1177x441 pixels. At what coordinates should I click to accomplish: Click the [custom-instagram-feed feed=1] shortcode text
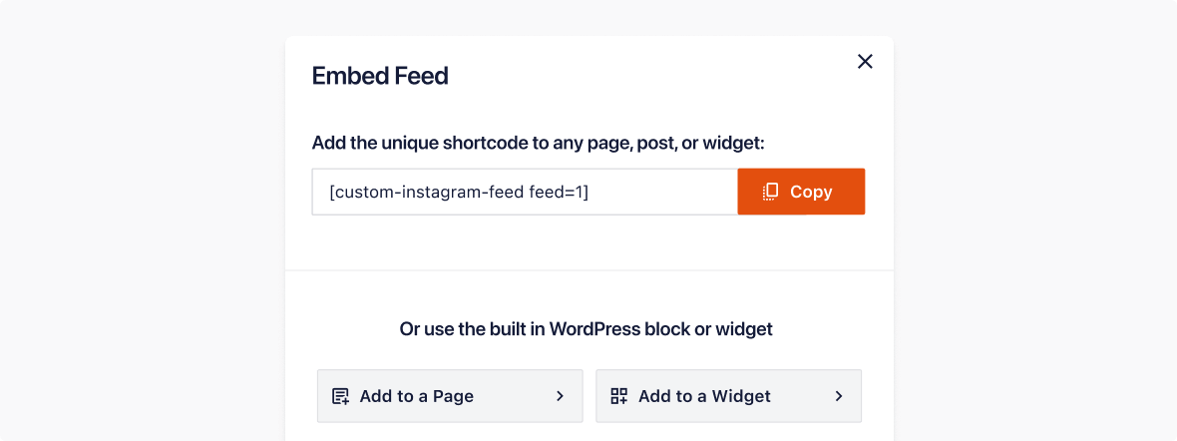(459, 193)
